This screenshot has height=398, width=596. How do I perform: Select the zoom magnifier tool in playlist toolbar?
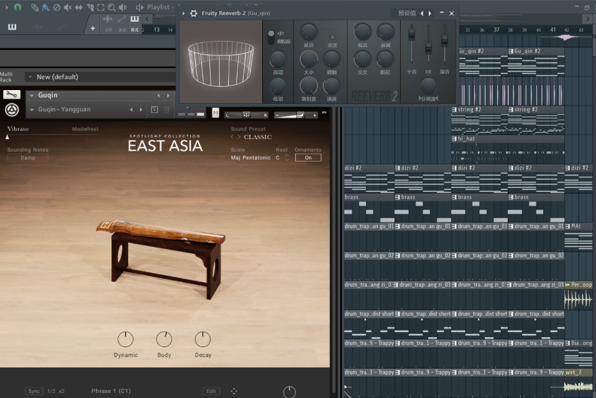click(111, 7)
